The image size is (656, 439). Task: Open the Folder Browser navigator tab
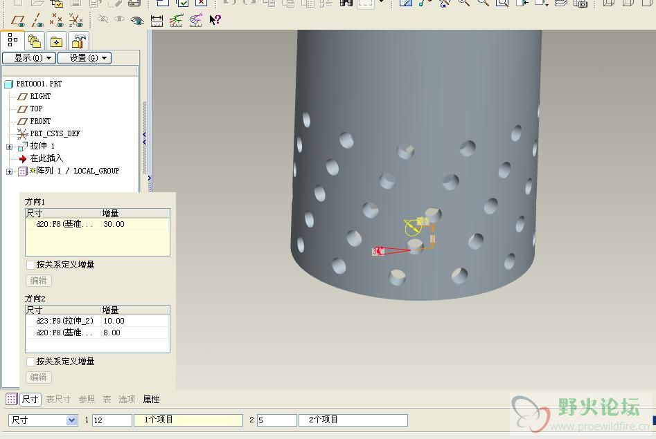pyautogui.click(x=35, y=41)
